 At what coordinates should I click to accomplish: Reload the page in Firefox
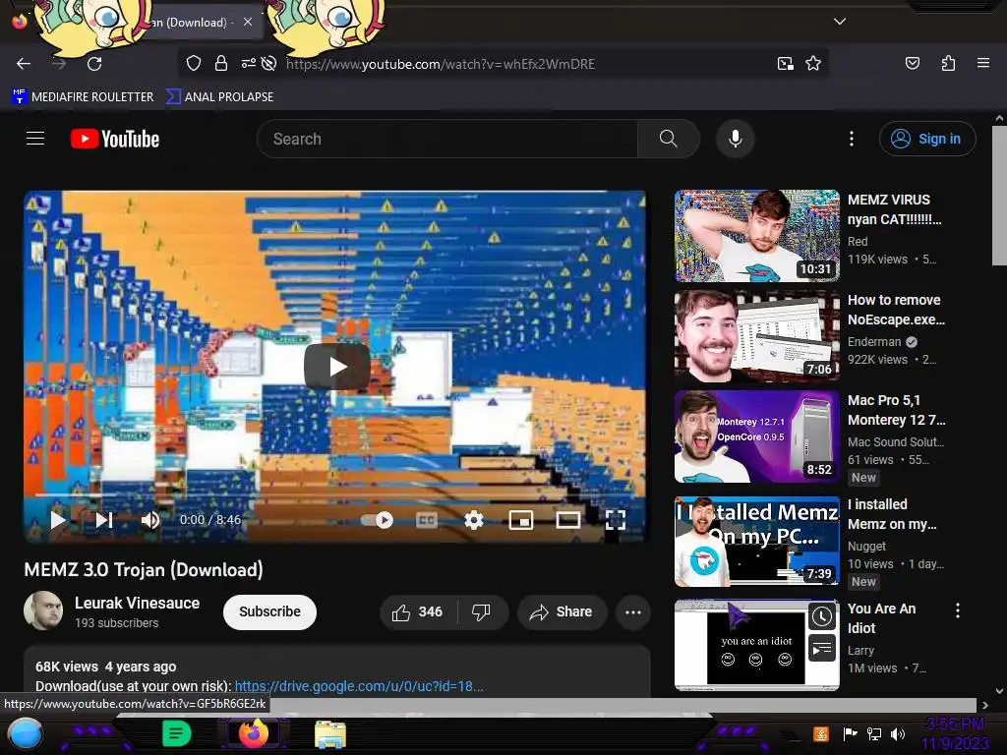coord(94,64)
